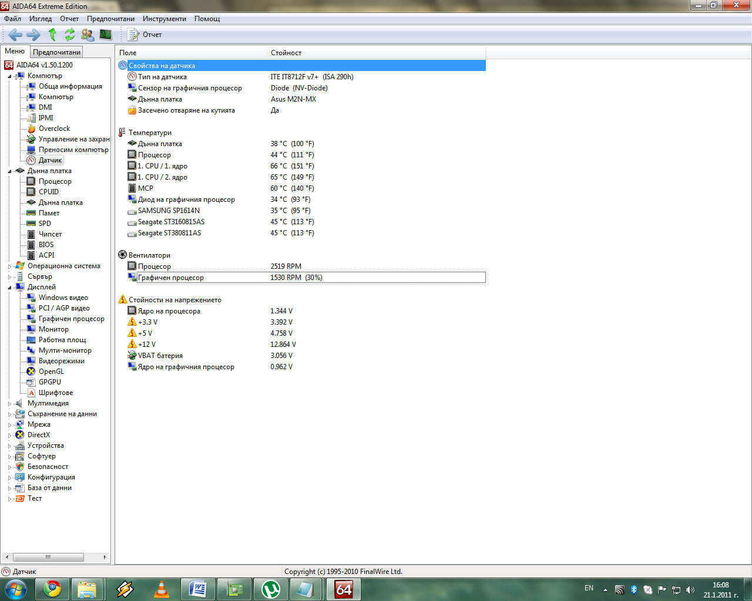The width and height of the screenshot is (752, 601).
Task: Open the Инструменти menu
Action: coord(164,19)
